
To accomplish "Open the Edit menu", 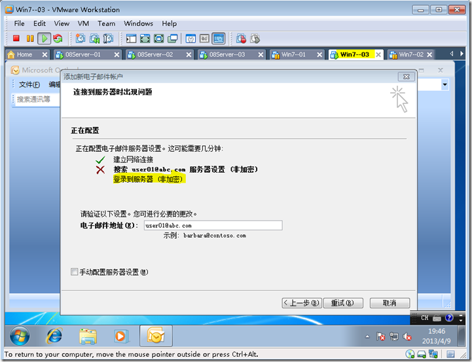I will [39, 24].
